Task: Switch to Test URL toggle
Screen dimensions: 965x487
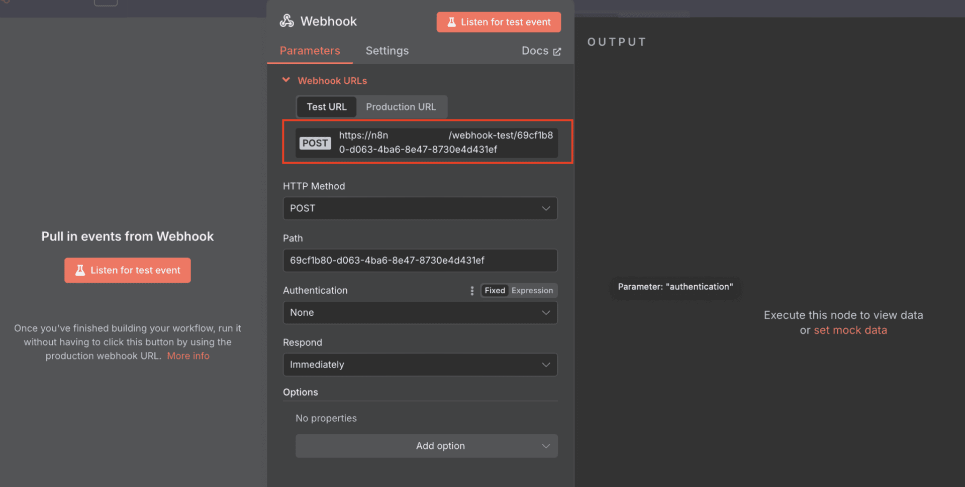Action: [x=326, y=107]
